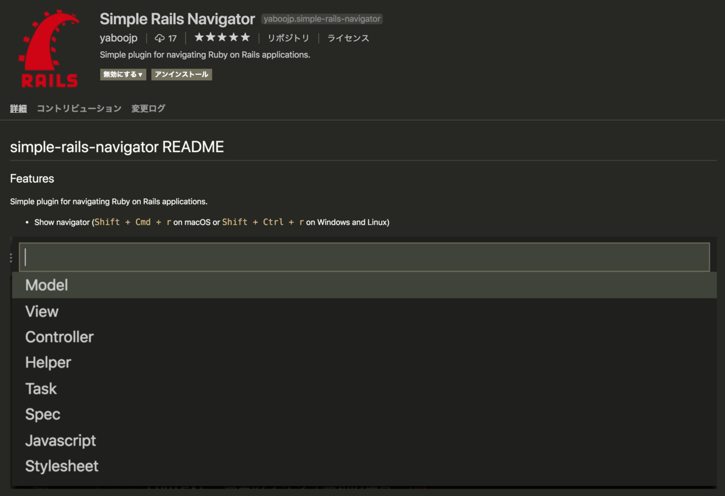
Task: Select Model in the navigator list
Action: tap(364, 285)
